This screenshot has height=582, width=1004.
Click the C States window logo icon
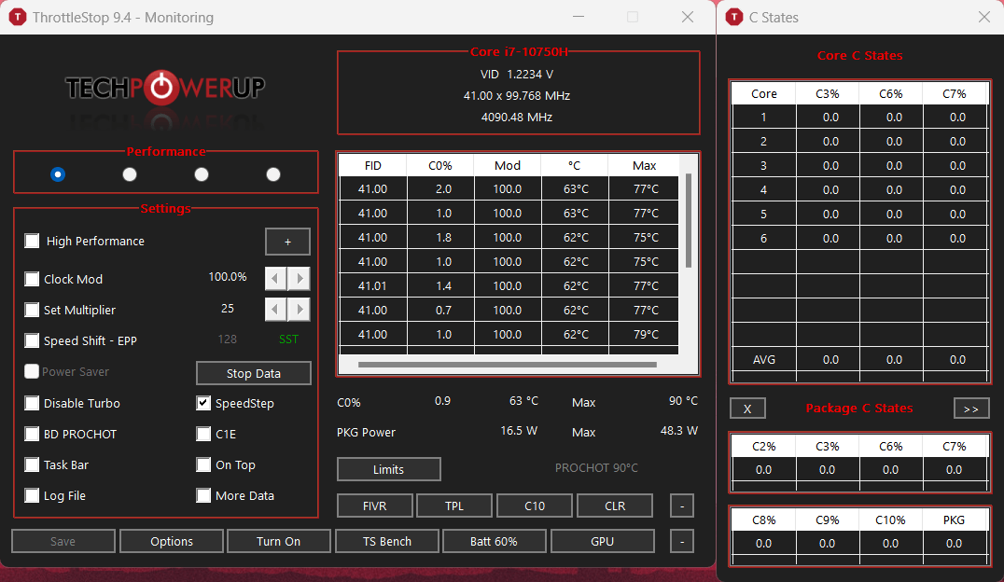pyautogui.click(x=734, y=18)
